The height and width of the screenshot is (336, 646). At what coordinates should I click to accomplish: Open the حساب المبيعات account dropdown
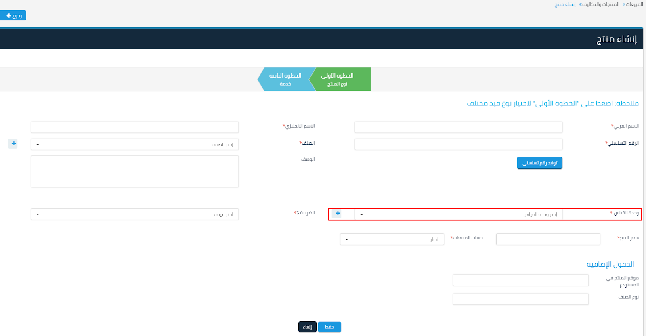392,239
